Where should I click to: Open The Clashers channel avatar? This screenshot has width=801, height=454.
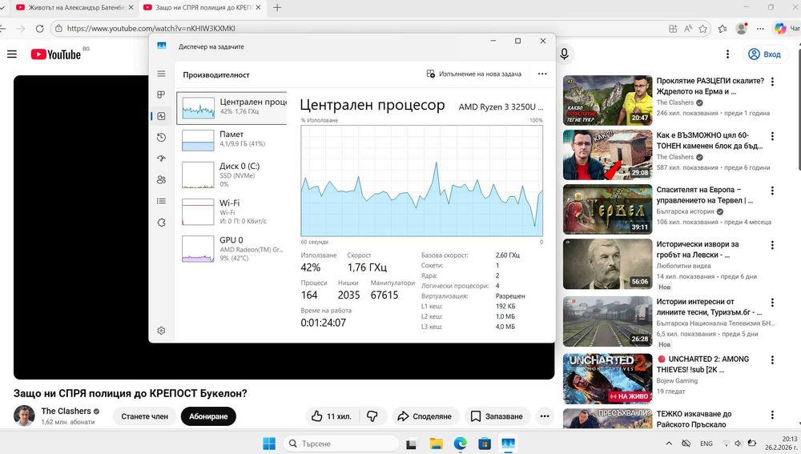point(24,416)
